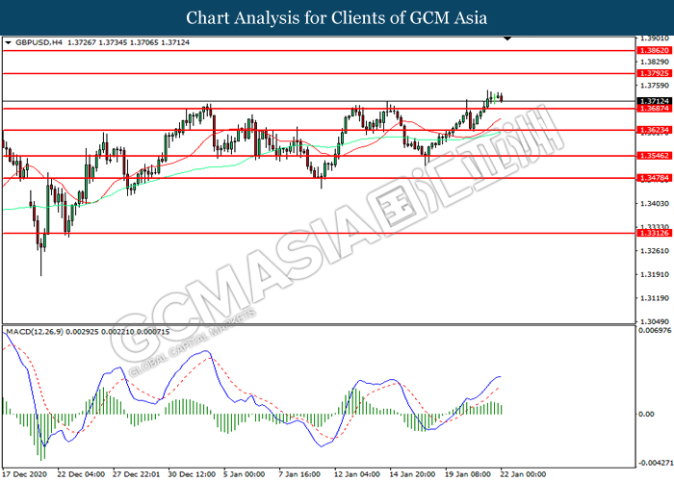The height and width of the screenshot is (481, 674).
Task: Click the MACD scale value 0.006976
Action: click(655, 330)
